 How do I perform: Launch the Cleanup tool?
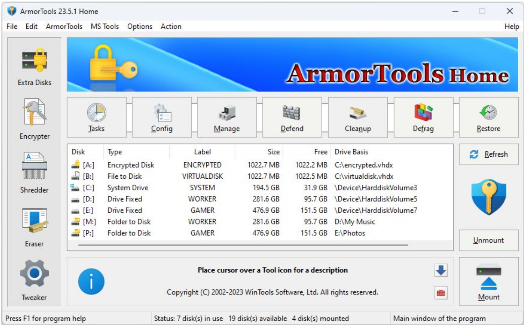(358, 117)
